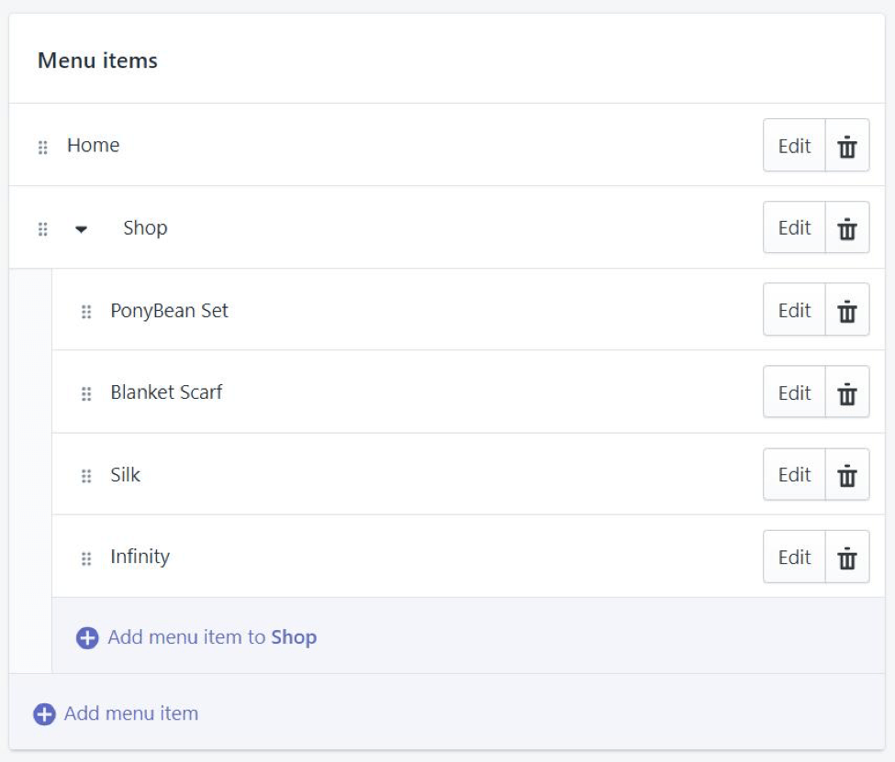
Task: Click the drag handle beside Shop
Action: pyautogui.click(x=43, y=229)
